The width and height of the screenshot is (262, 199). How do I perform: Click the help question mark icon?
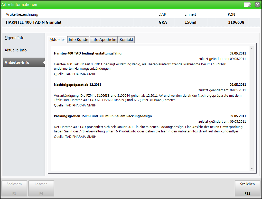tap(257, 5)
